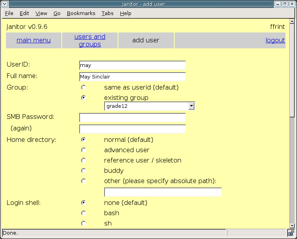
Task: Click the UserID field containing 'may'
Action: (x=132, y=65)
